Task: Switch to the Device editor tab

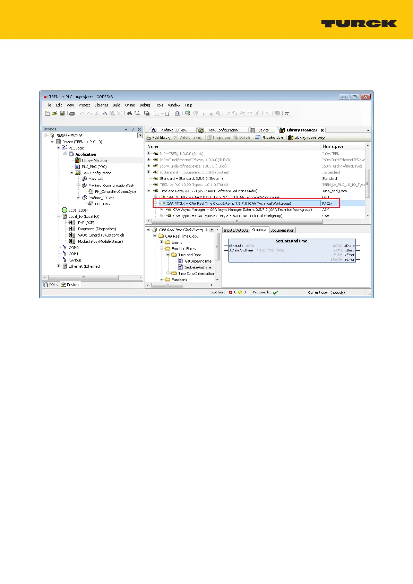Action: tap(263, 130)
